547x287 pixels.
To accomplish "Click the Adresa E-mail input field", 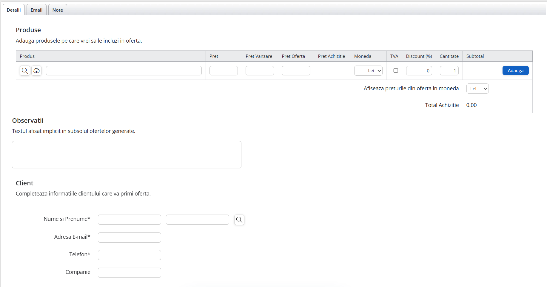I will (x=130, y=238).
